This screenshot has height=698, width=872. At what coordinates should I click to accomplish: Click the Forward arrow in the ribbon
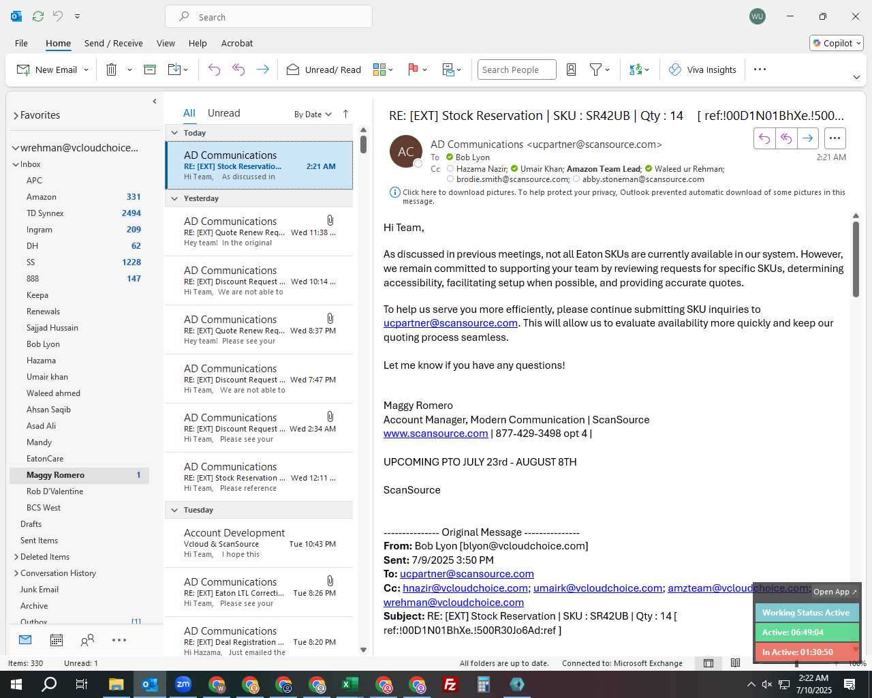(x=262, y=70)
